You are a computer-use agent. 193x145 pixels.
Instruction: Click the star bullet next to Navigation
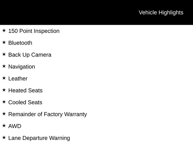(x=4, y=66)
